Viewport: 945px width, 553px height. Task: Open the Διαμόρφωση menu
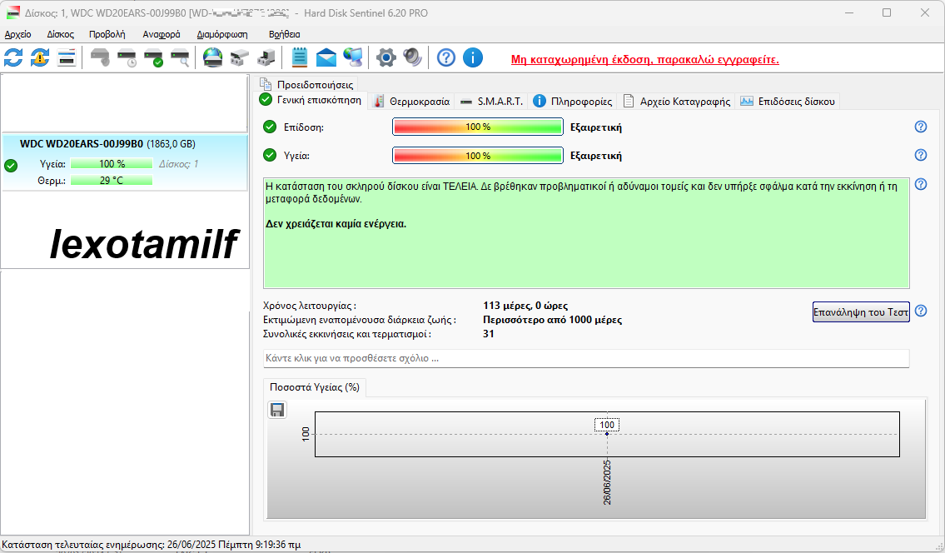click(221, 34)
